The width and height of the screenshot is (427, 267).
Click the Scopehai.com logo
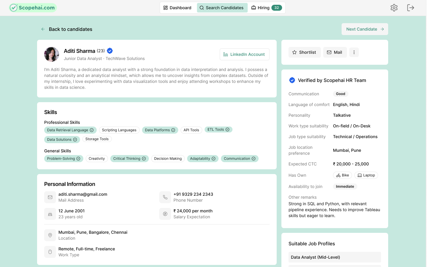click(33, 8)
